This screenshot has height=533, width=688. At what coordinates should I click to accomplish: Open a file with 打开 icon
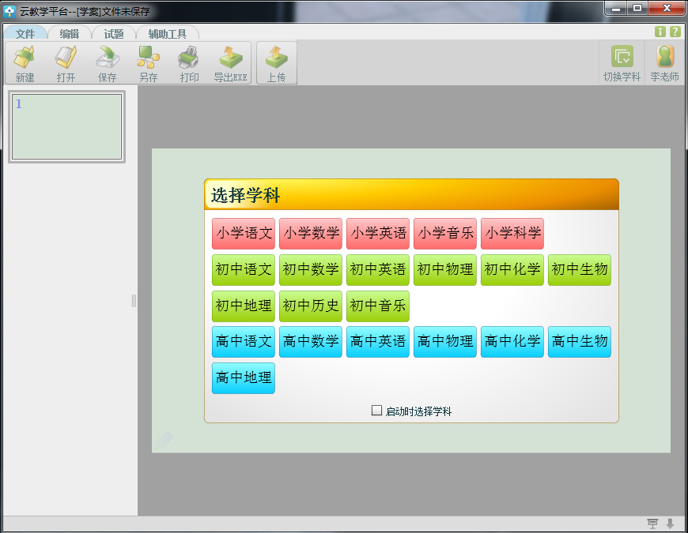(66, 62)
